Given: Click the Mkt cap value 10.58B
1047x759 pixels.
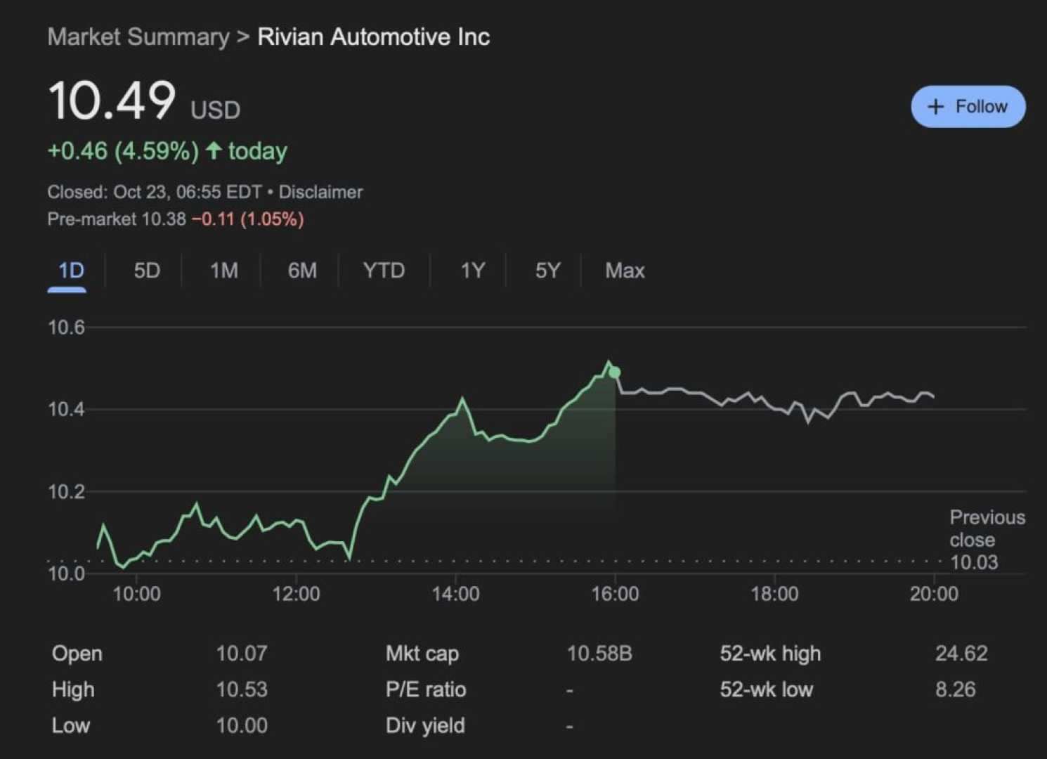Looking at the screenshot, I should coord(599,654).
